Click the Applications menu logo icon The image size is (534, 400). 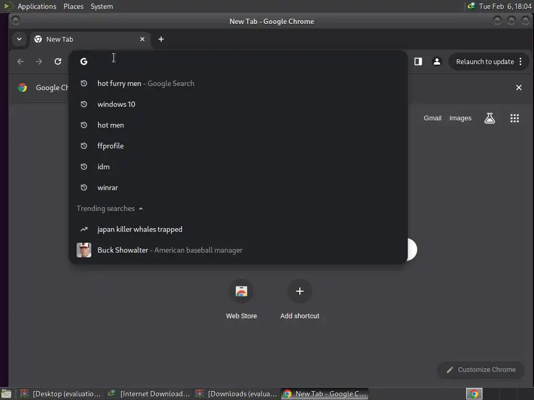tap(8, 6)
